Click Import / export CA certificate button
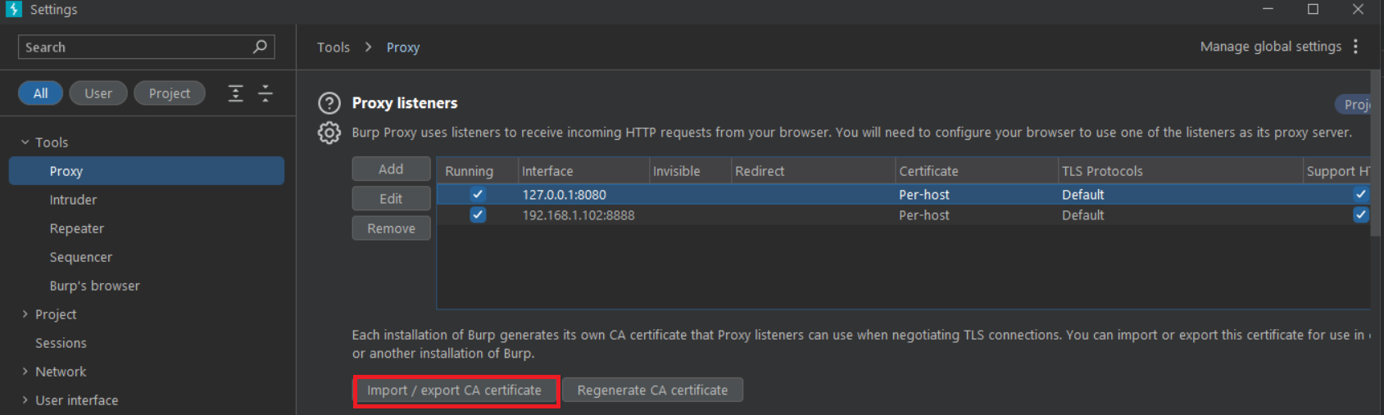Screen dimensions: 1384x415 tap(454, 390)
